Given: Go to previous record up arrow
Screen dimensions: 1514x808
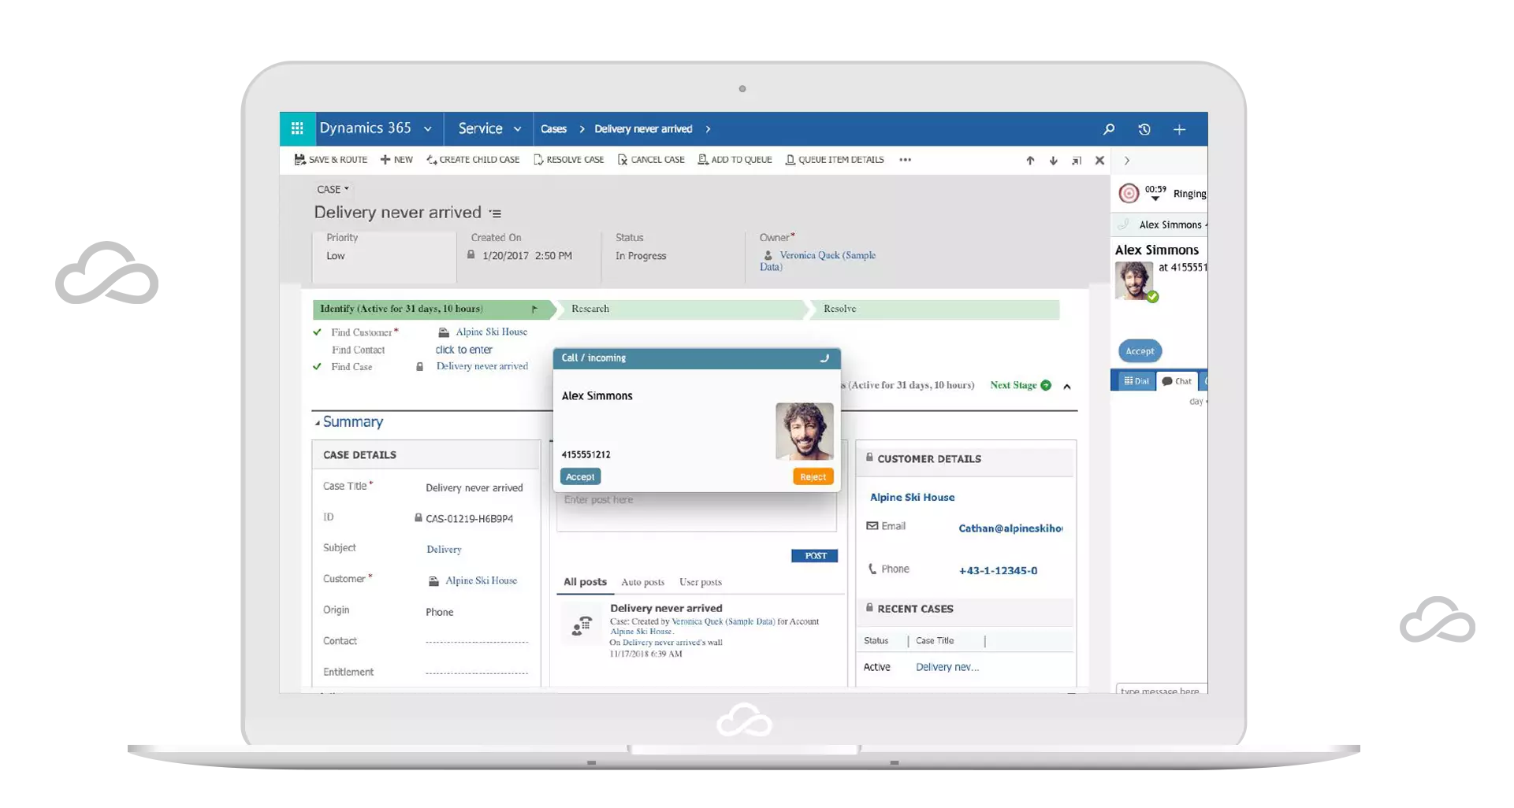Looking at the screenshot, I should 1030,161.
